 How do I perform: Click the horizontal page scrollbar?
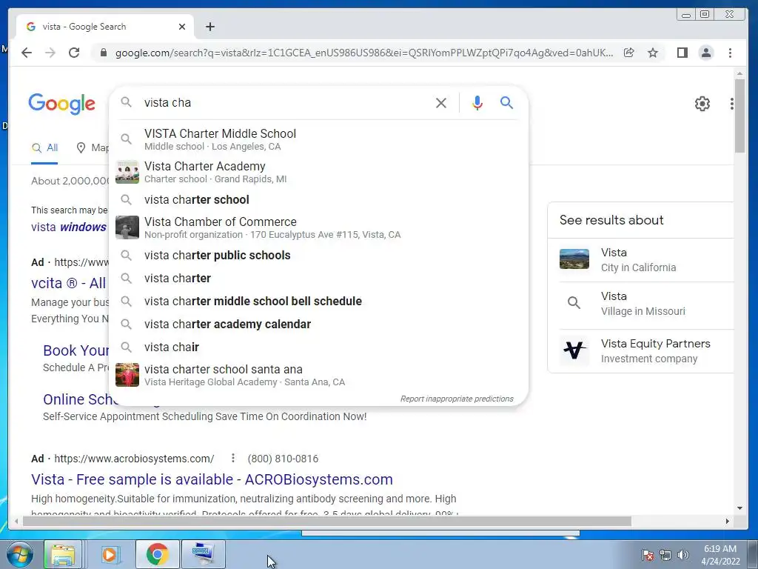326,521
